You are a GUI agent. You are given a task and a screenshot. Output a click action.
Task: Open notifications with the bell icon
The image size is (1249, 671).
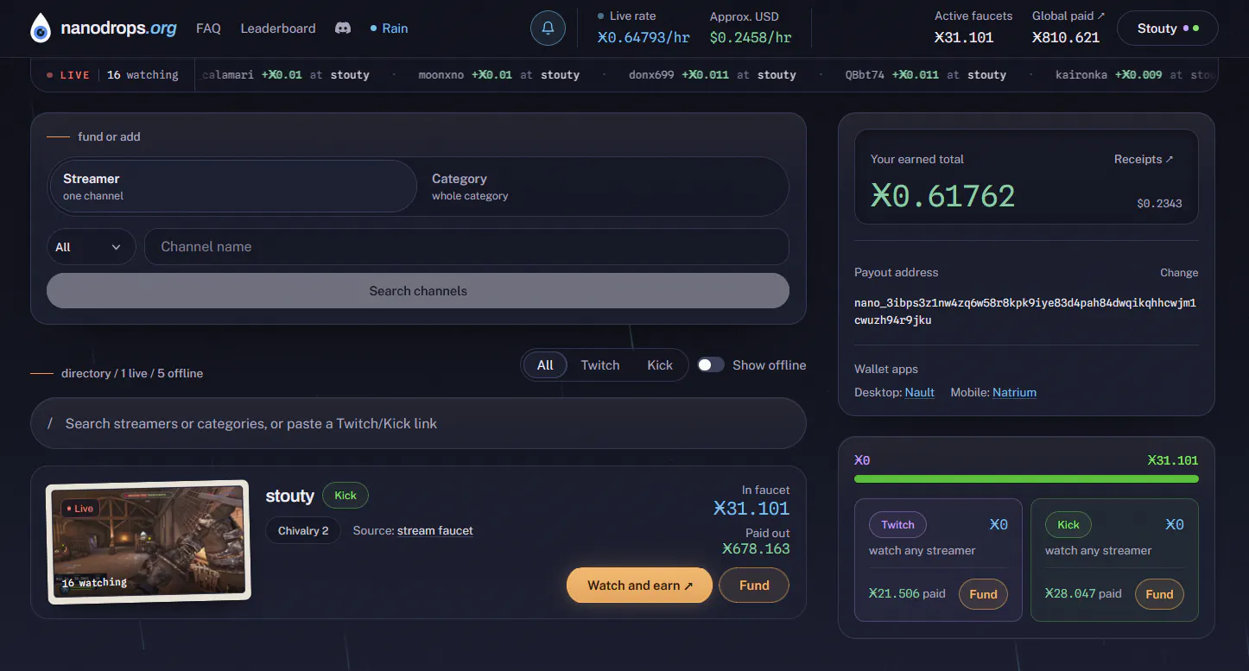pos(548,28)
